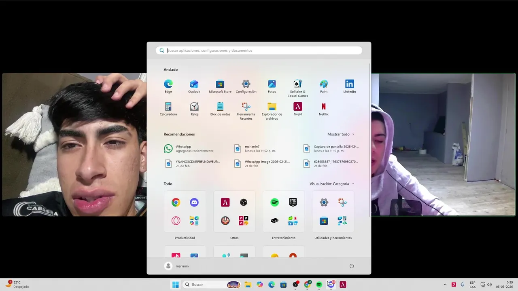Open WhatsApp Image 2026-02-21 file

click(x=262, y=164)
